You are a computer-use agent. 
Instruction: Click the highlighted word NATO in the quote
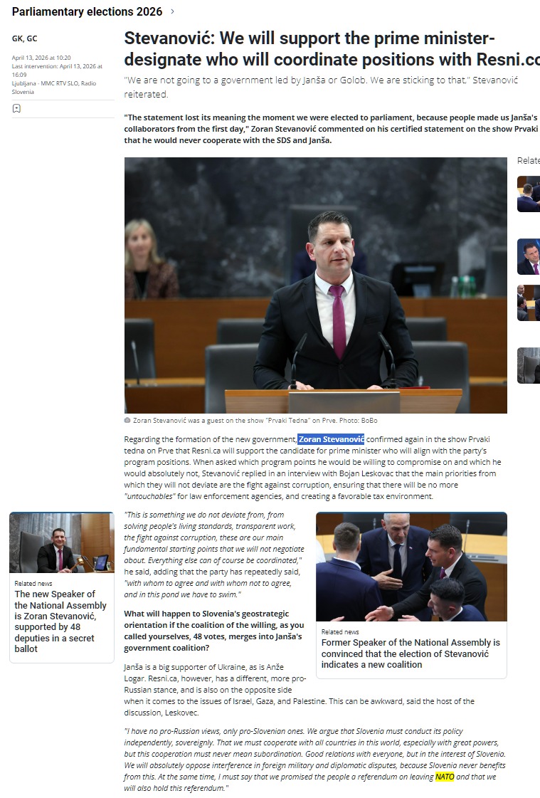pyautogui.click(x=445, y=777)
